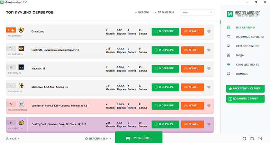
Task: Click ИГРАТЬ for Main-pixel
Action: [192, 87]
